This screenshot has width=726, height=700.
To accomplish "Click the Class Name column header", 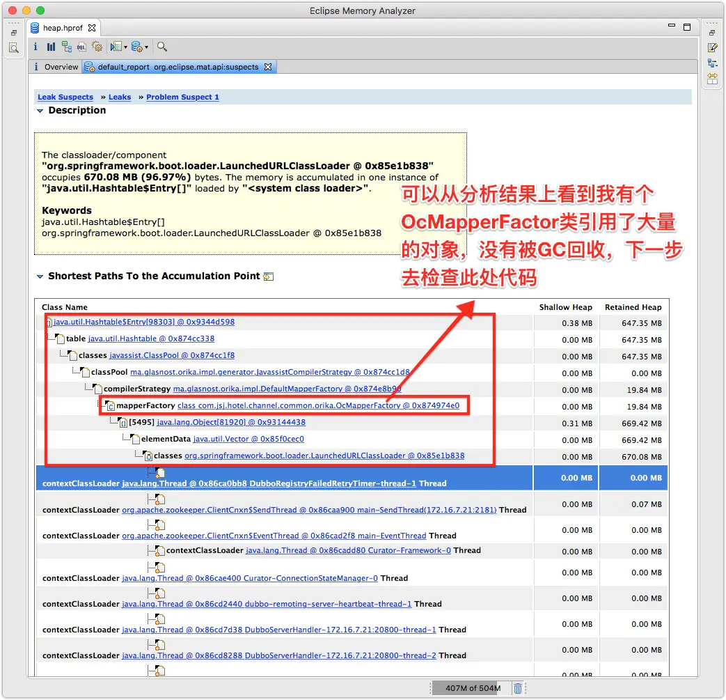I will [65, 307].
